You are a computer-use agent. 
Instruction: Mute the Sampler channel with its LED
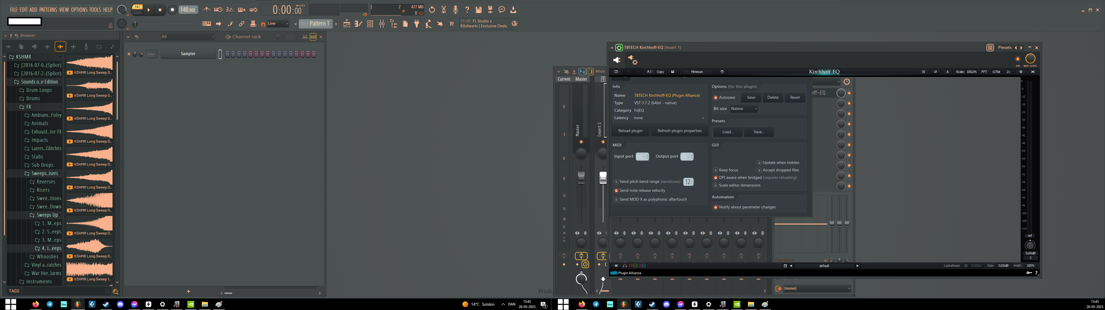pyautogui.click(x=129, y=54)
